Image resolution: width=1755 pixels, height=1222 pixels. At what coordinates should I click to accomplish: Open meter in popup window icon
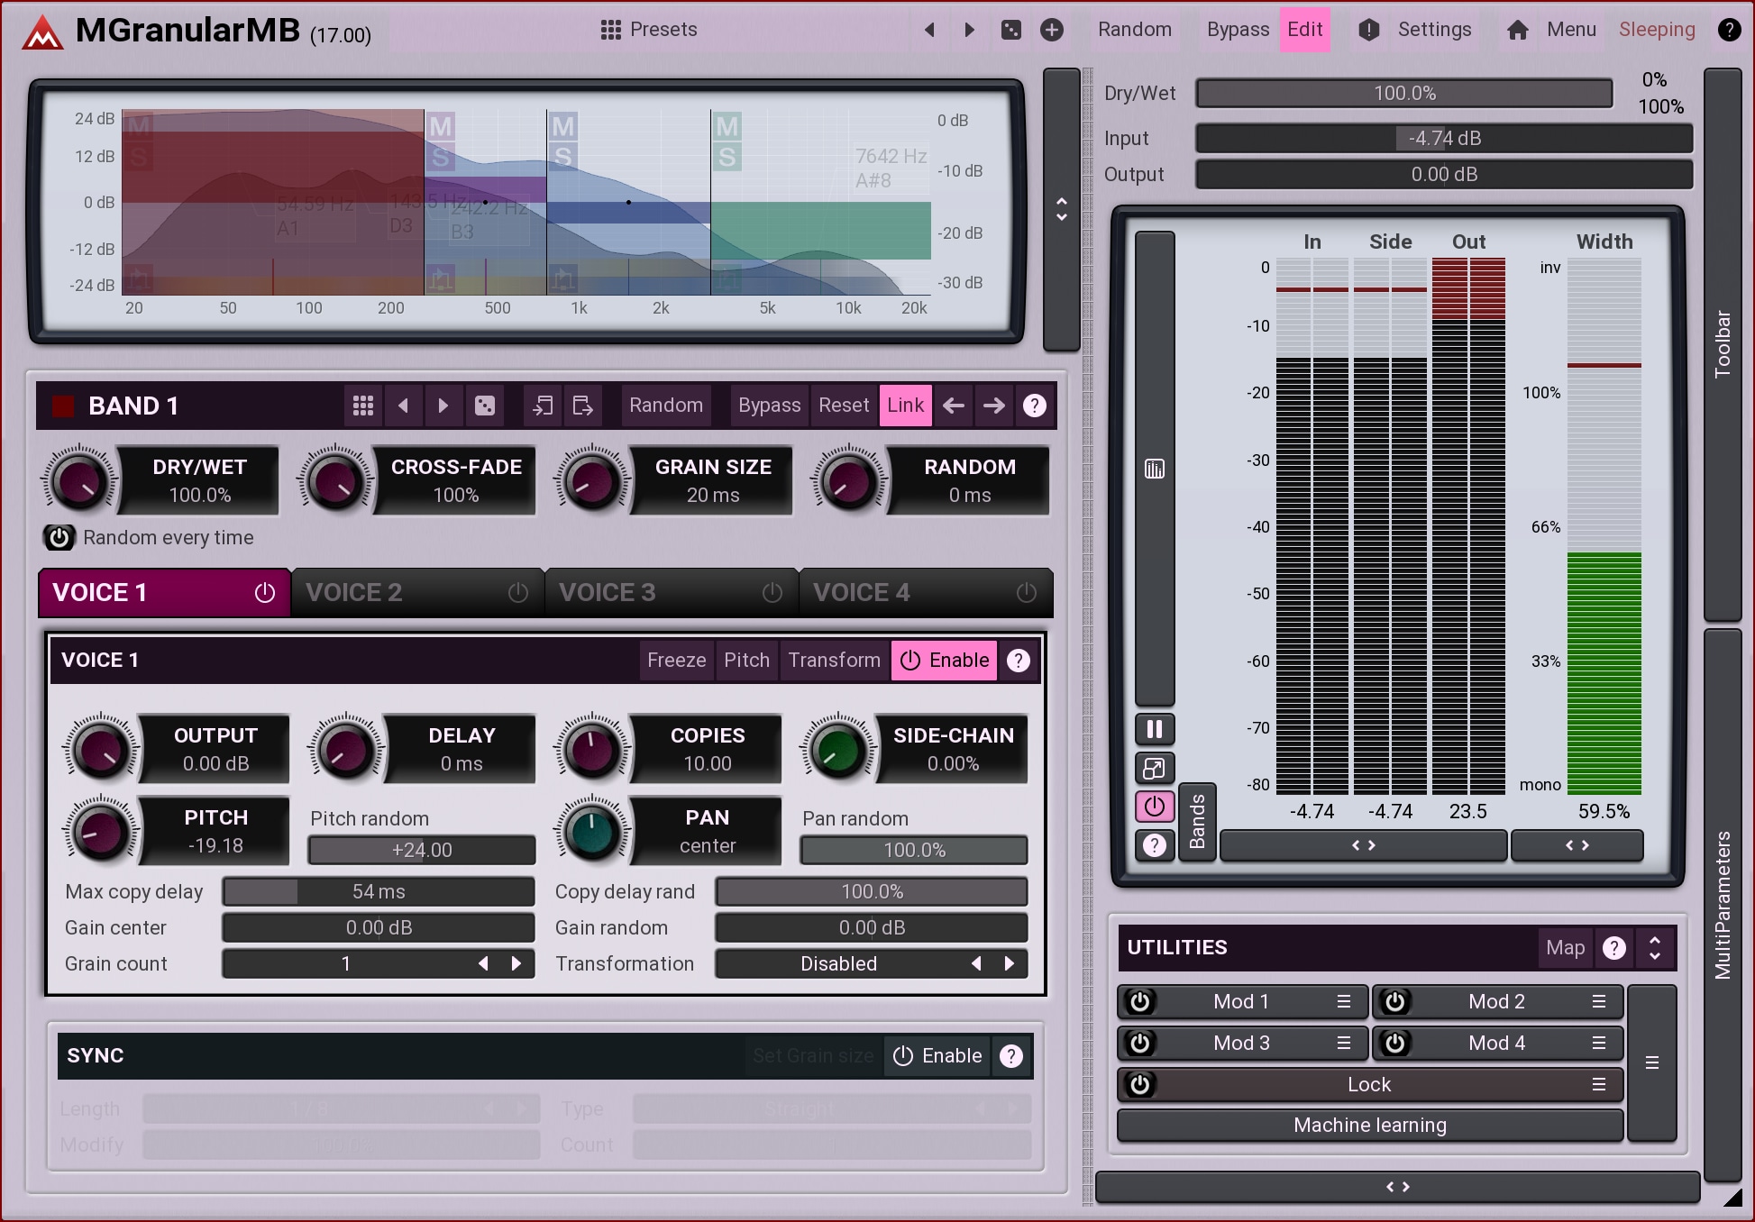1154,768
